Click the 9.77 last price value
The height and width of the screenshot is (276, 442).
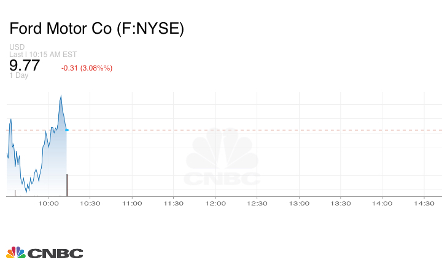click(25, 66)
